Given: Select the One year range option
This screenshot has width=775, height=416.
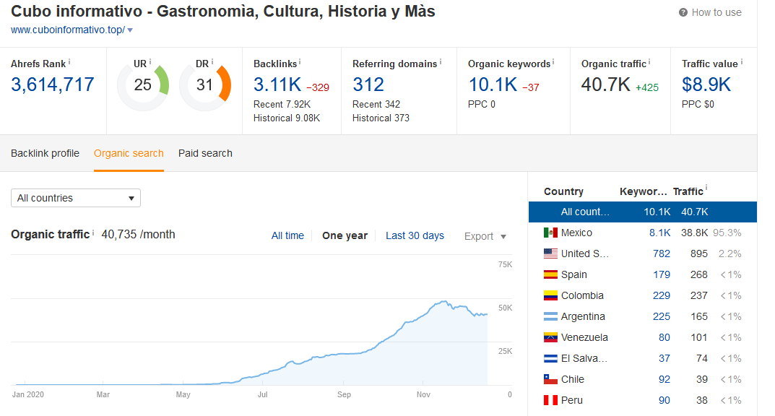Looking at the screenshot, I should point(345,235).
